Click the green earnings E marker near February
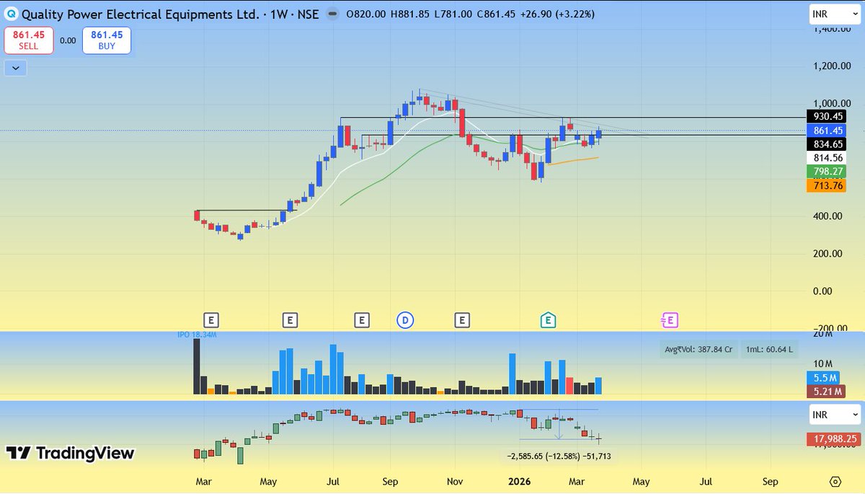Screen dimensions: 865x494 click(549, 320)
